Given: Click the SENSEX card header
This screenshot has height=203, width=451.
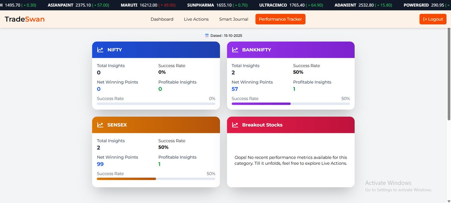Looking at the screenshot, I should (x=156, y=125).
